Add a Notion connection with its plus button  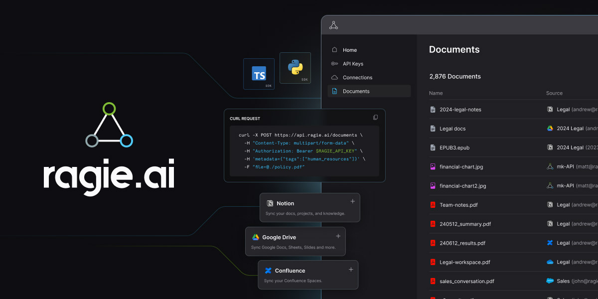(x=352, y=201)
